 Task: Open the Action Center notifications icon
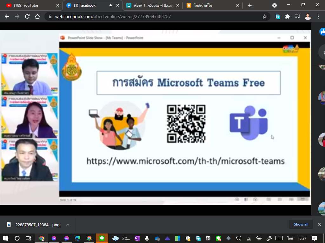pos(315,238)
